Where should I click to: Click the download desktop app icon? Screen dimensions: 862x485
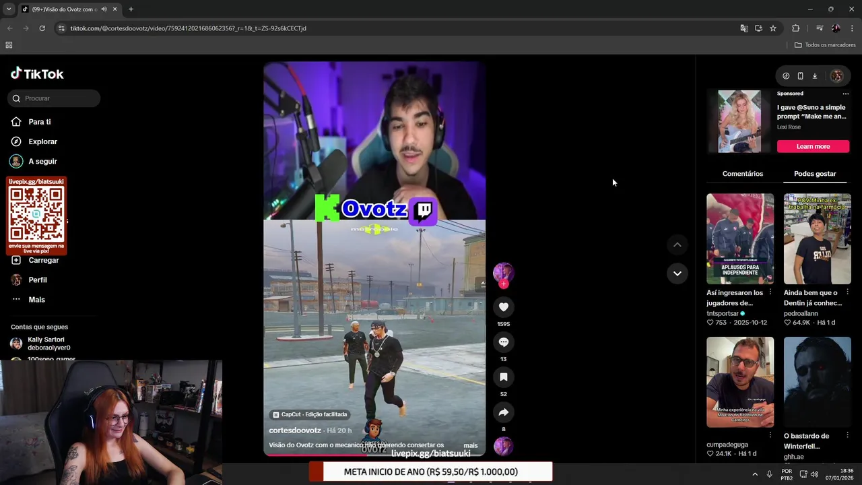click(x=814, y=76)
